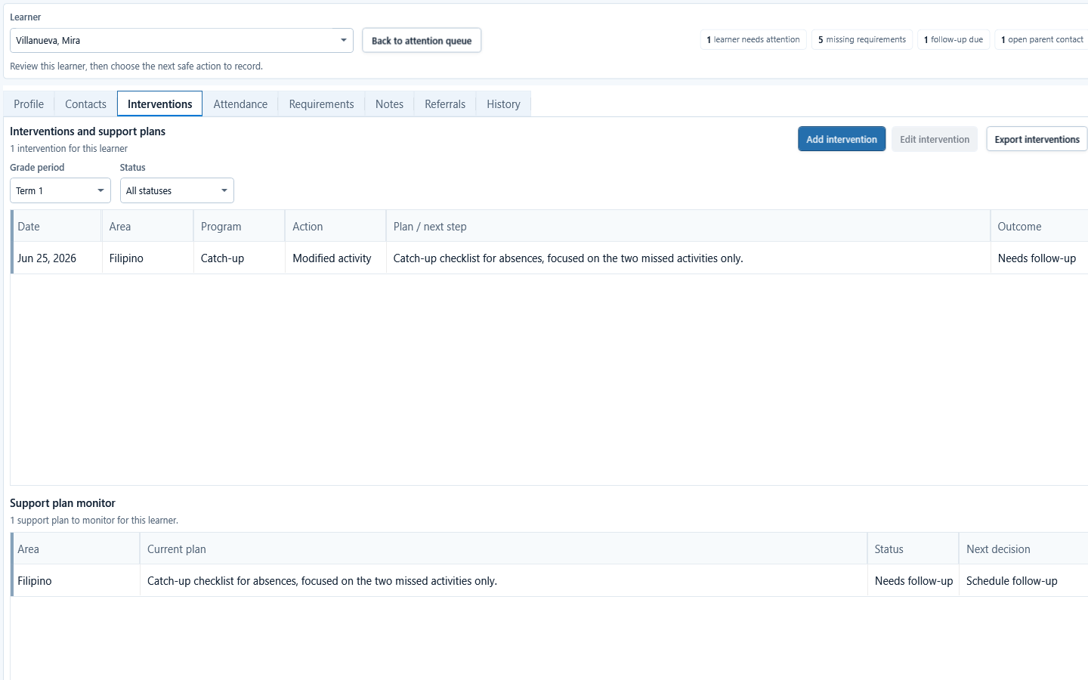Open the Learner combo box dropdown arrow
The height and width of the screenshot is (680, 1088).
[x=343, y=41]
